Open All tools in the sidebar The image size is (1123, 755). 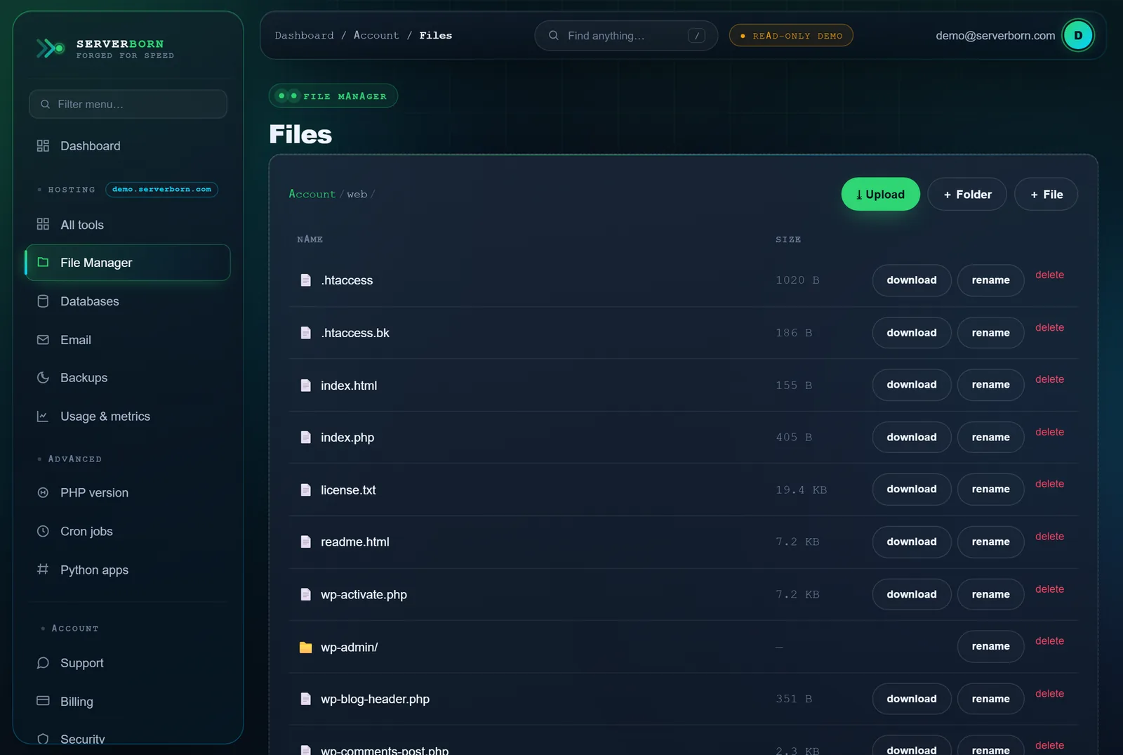[x=128, y=224]
